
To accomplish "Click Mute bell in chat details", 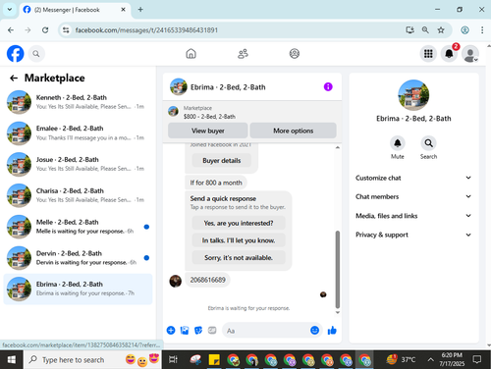I will 398,143.
